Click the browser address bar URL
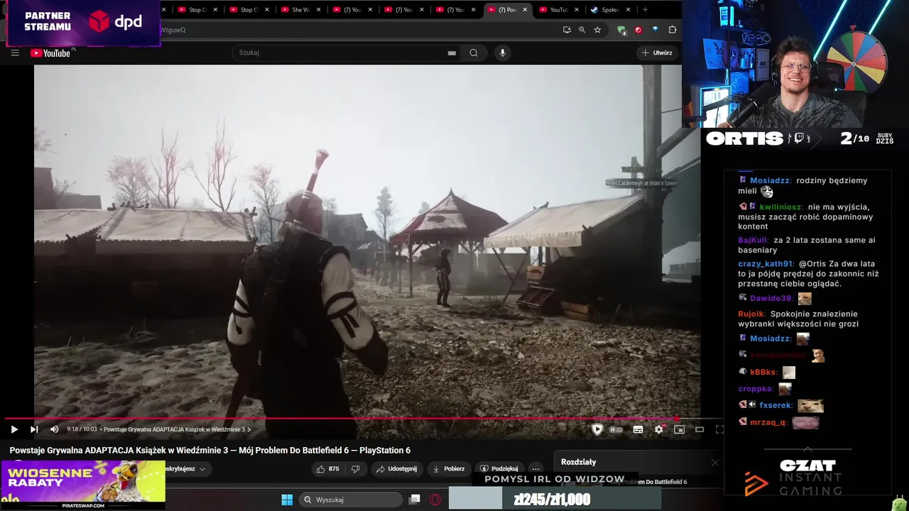 tap(355, 30)
